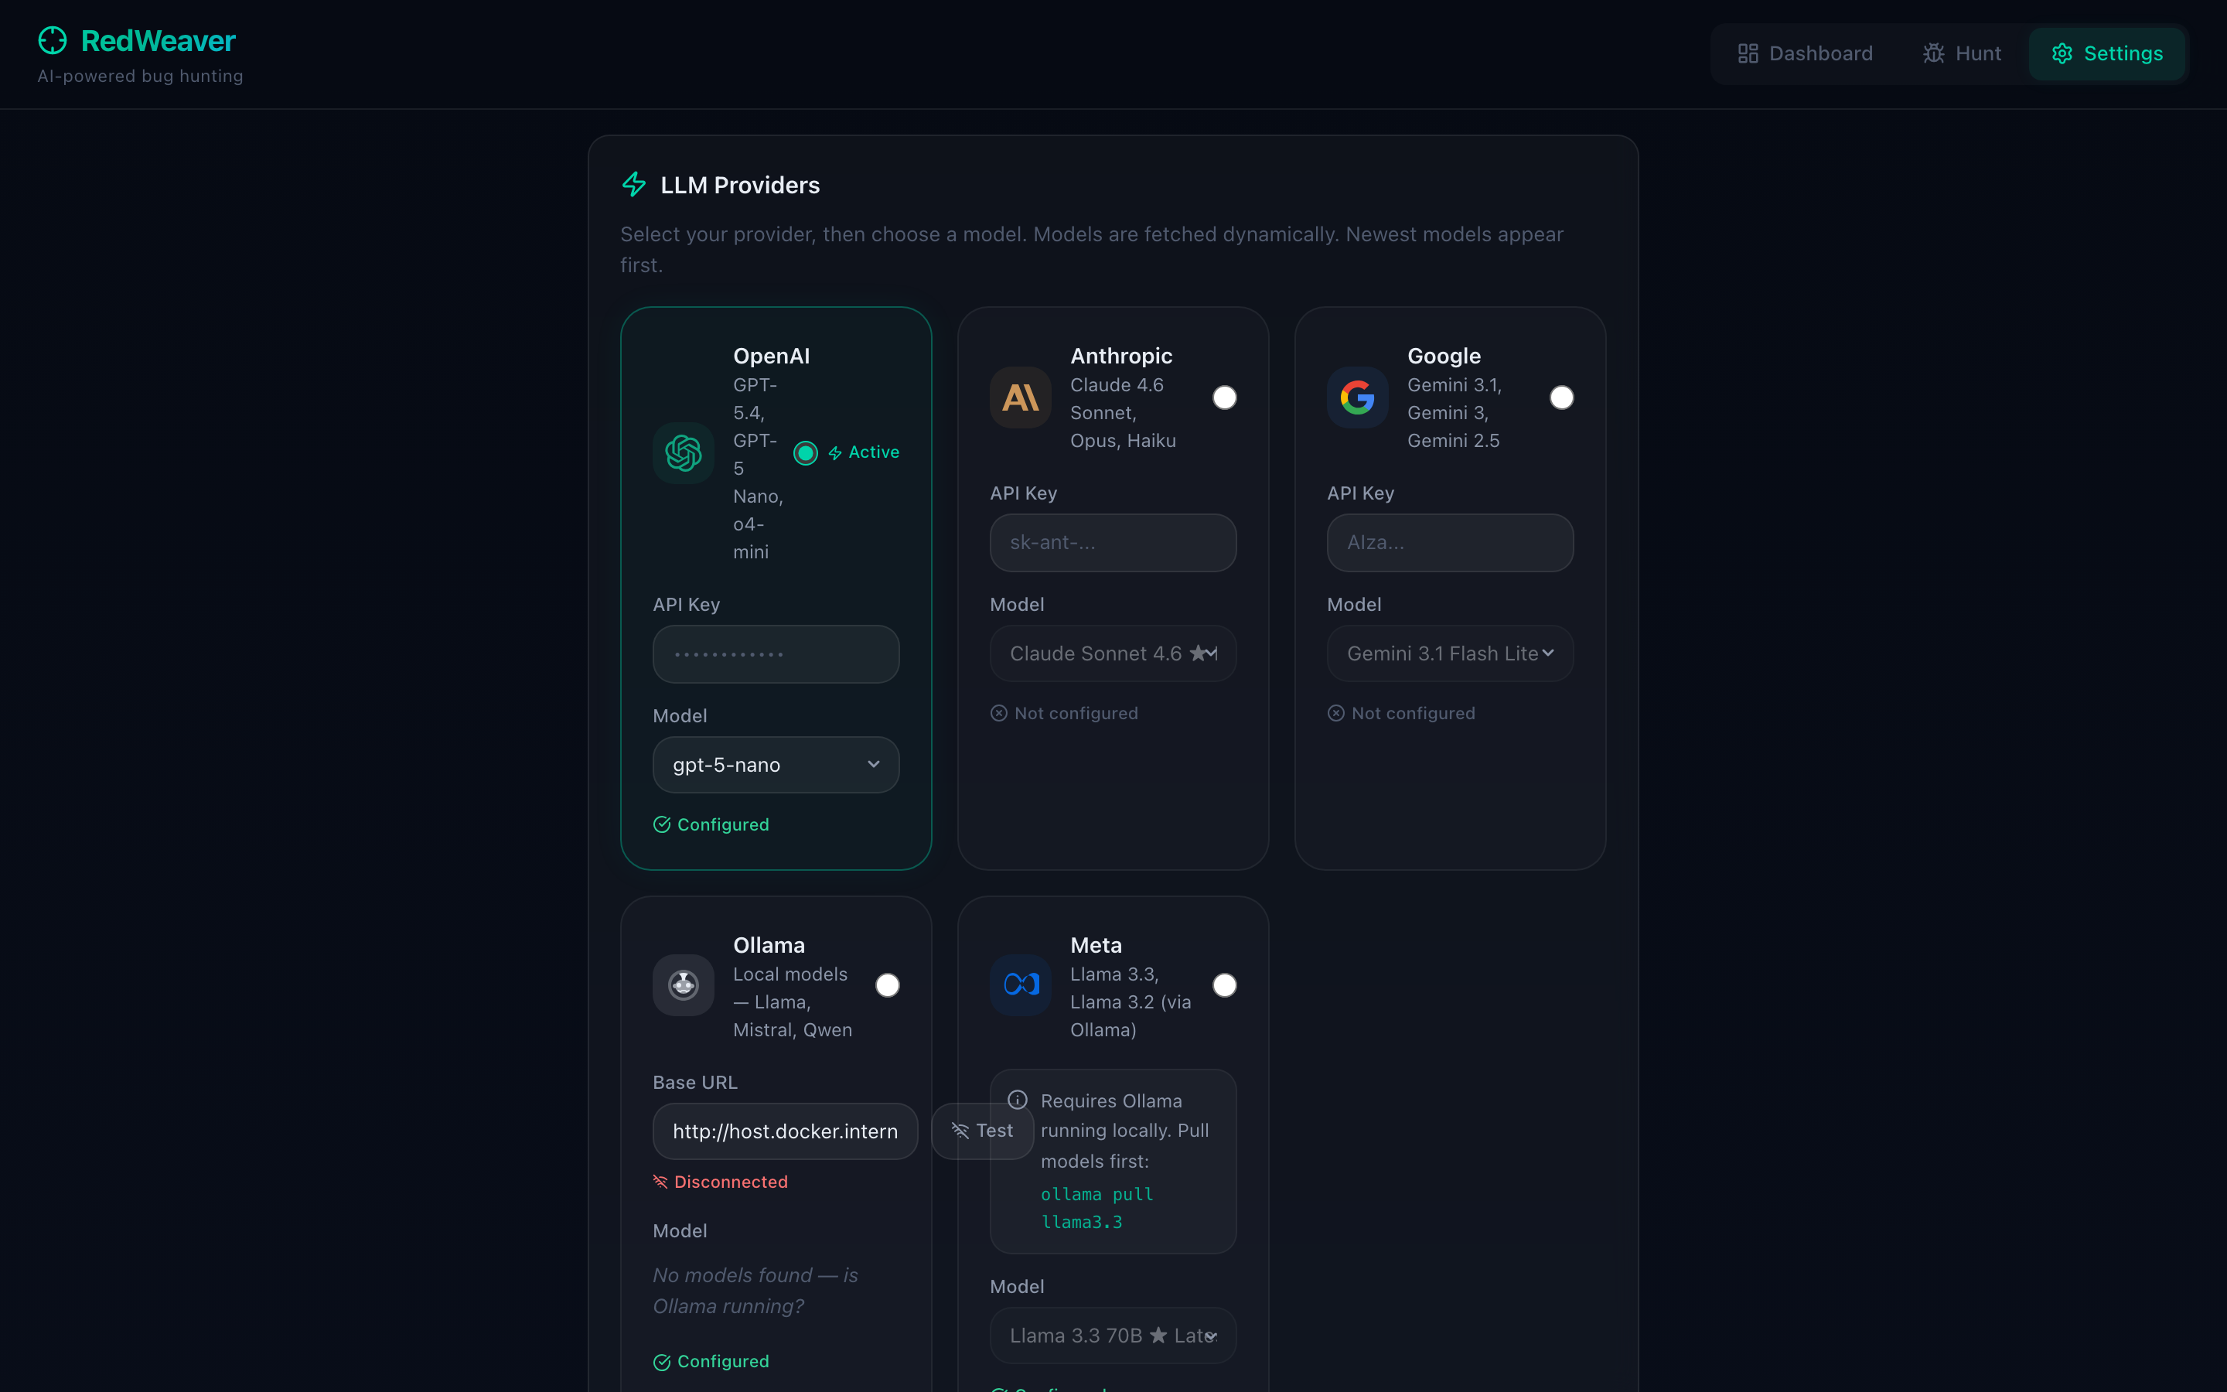The image size is (2227, 1392).
Task: Go to the Dashboard tab
Action: (x=1805, y=53)
